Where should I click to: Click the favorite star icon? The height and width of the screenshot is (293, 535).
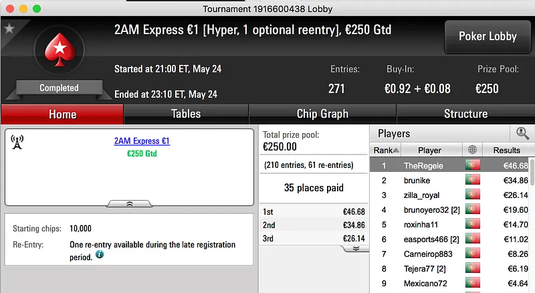[9, 29]
